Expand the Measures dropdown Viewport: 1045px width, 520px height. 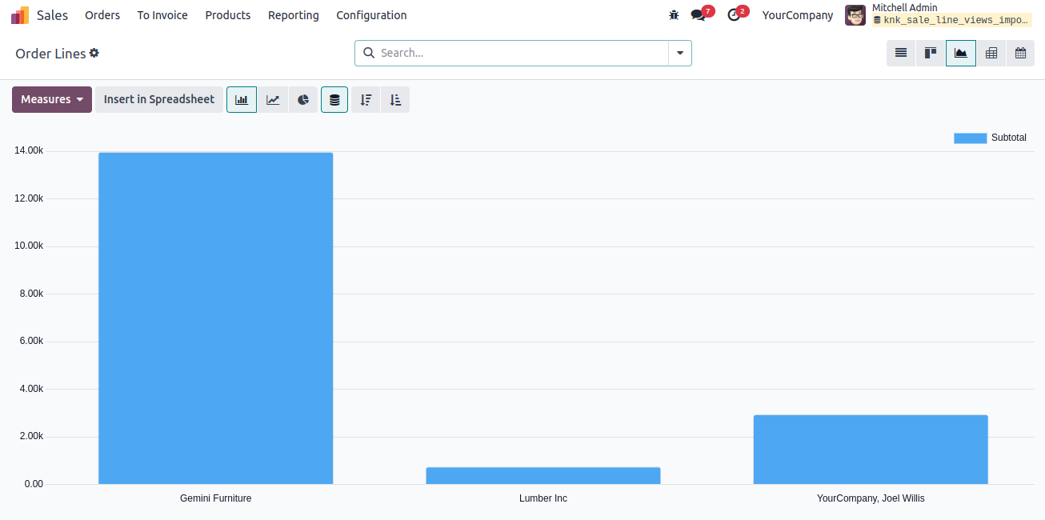coord(52,99)
